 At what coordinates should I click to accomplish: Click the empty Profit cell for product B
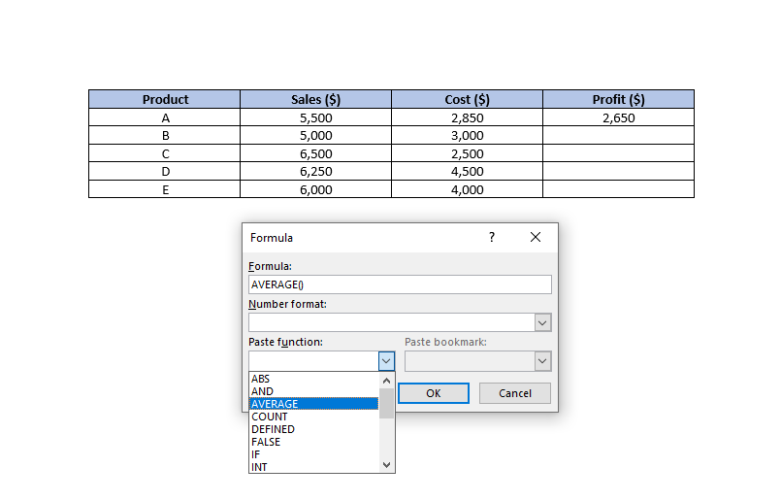click(x=619, y=136)
